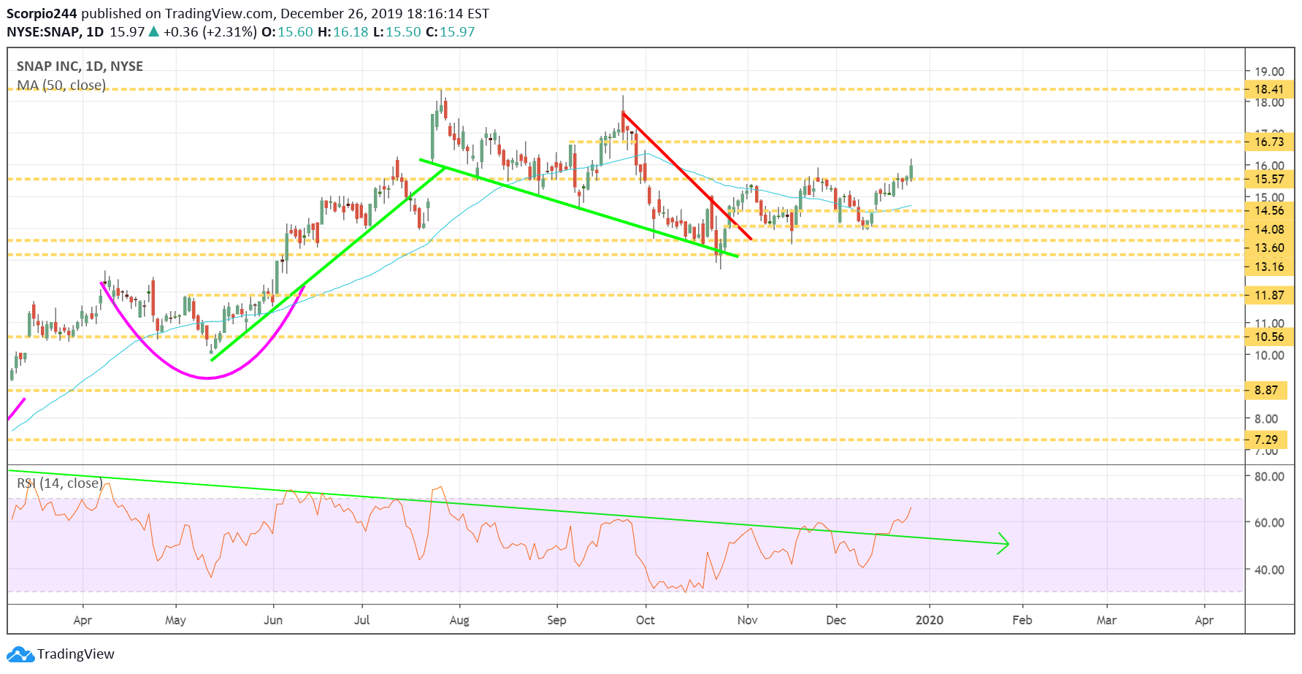Click the Scorpio244 author name
The width and height of the screenshot is (1302, 674).
(42, 14)
